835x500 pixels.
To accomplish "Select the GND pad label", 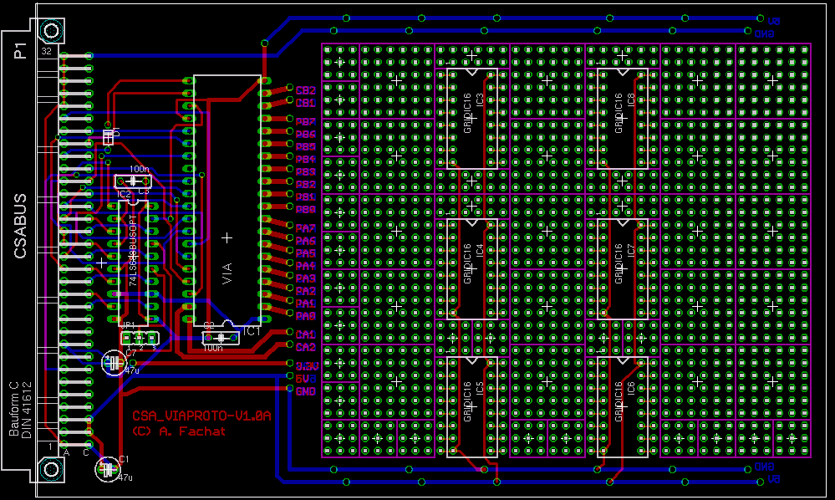I will [305, 391].
